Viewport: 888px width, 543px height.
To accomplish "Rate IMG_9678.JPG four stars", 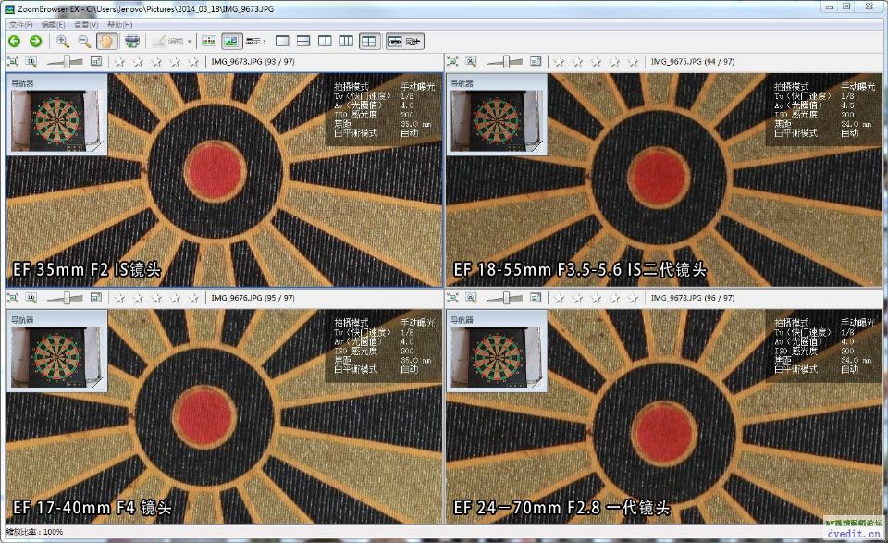I will point(615,298).
